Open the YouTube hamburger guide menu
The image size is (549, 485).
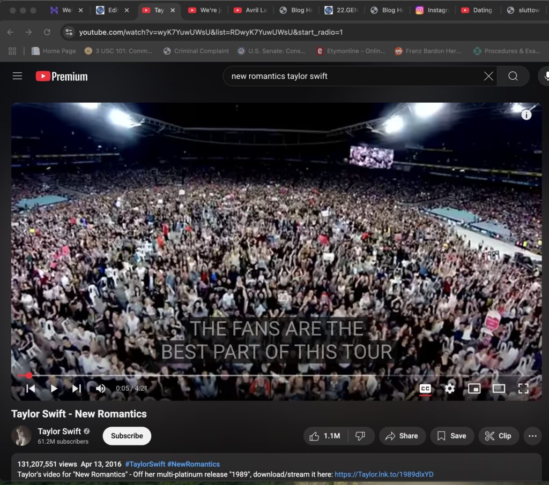[18, 76]
